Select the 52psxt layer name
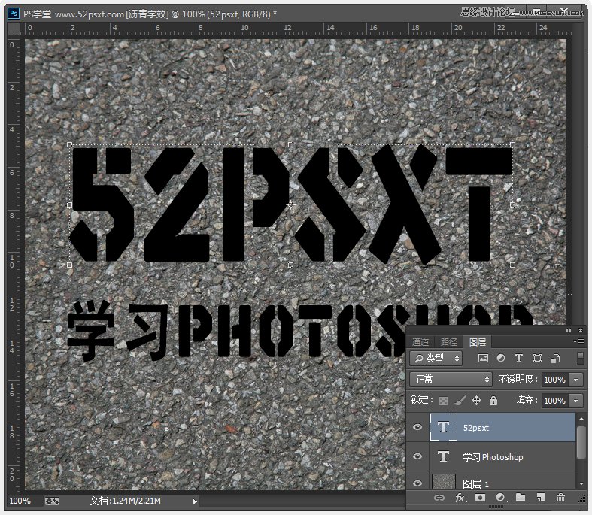The width and height of the screenshot is (592, 515). pos(475,428)
